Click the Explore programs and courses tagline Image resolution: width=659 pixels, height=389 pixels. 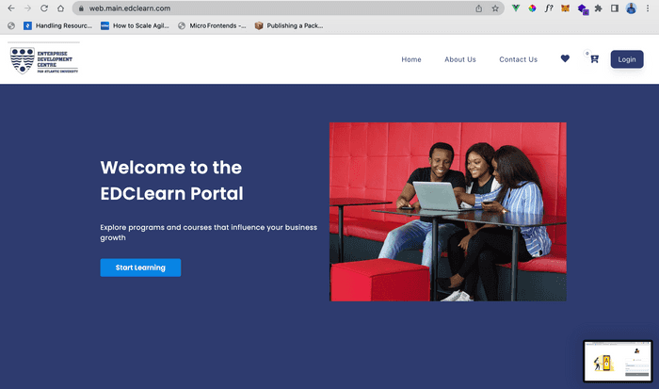(x=208, y=232)
